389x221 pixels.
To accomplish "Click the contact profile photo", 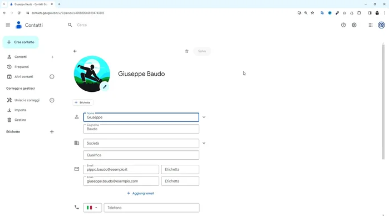I will [92, 74].
